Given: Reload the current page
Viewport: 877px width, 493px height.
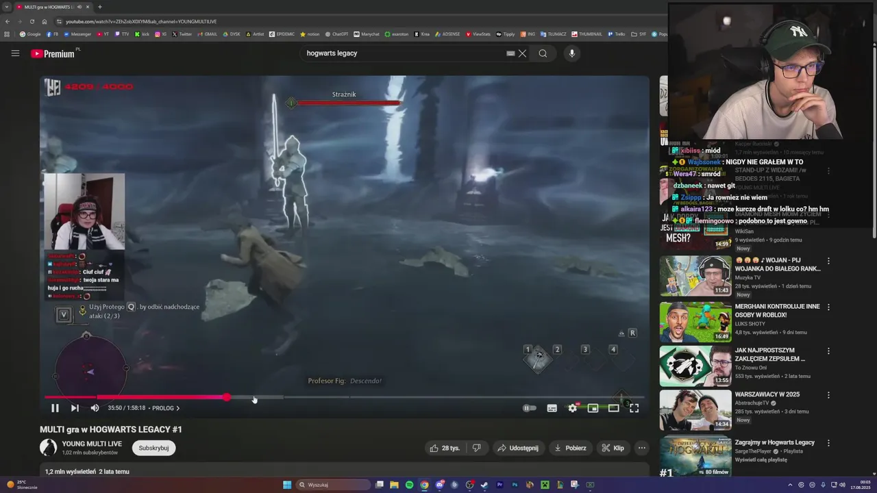Looking at the screenshot, I should click(x=32, y=21).
